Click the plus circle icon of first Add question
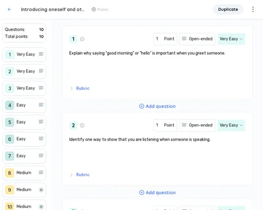 [141, 106]
